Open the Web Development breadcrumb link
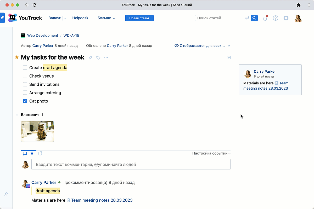 click(x=42, y=36)
